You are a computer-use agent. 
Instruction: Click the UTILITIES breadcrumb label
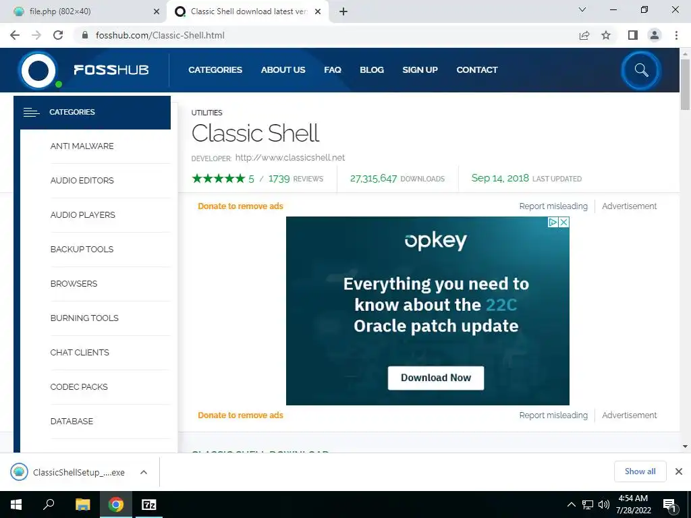[x=206, y=113]
